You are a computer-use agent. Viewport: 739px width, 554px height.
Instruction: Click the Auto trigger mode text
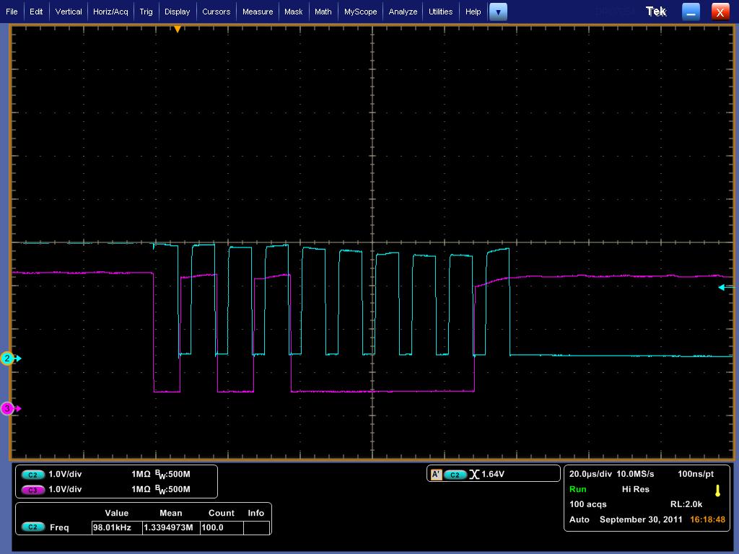pos(580,519)
